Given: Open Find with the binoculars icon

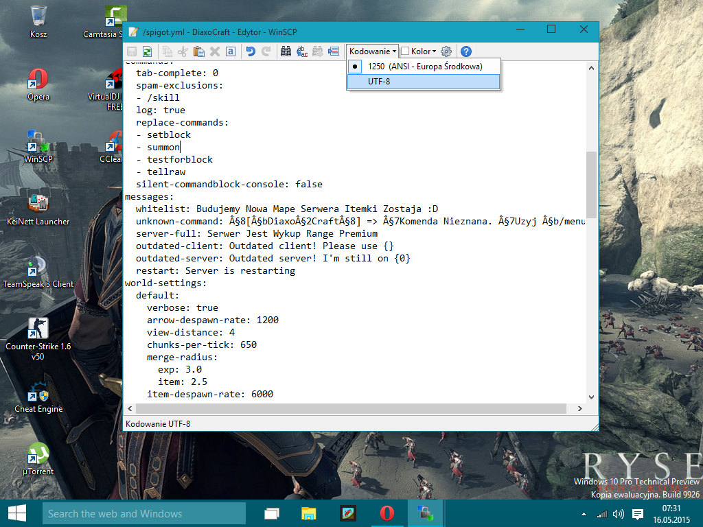Looking at the screenshot, I should (286, 51).
